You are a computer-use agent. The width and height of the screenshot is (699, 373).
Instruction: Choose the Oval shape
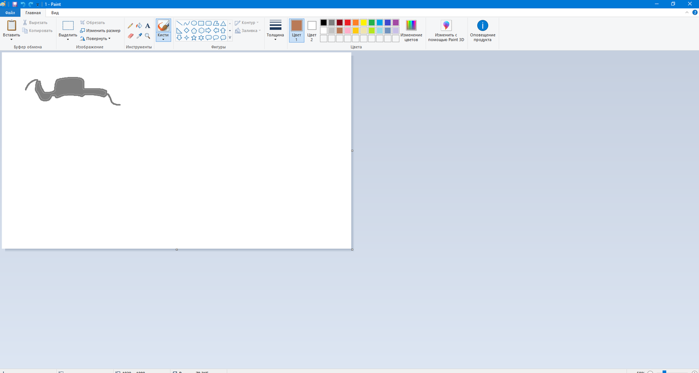(194, 23)
